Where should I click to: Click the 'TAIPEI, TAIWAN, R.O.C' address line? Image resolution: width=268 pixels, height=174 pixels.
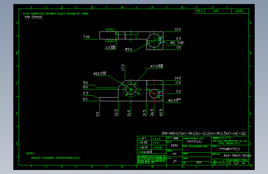[229, 143]
